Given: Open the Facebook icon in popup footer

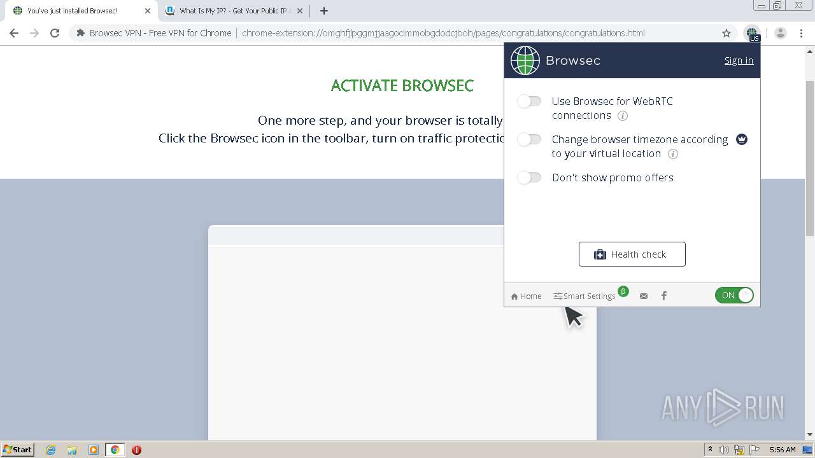Looking at the screenshot, I should pyautogui.click(x=663, y=296).
